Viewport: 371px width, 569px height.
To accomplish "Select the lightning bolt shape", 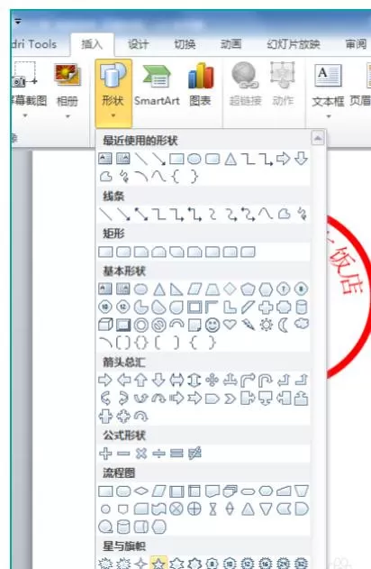I will coord(249,325).
